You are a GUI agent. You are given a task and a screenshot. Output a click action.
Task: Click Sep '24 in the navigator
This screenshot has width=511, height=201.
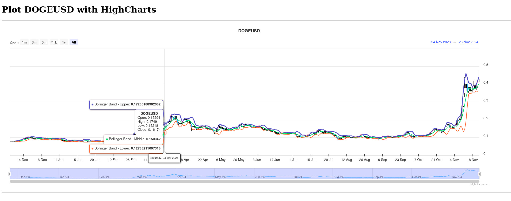(378, 177)
